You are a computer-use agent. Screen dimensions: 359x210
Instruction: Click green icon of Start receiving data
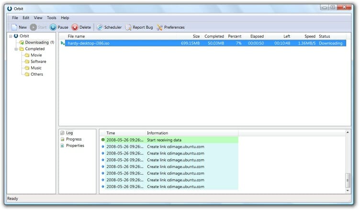[x=103, y=140]
